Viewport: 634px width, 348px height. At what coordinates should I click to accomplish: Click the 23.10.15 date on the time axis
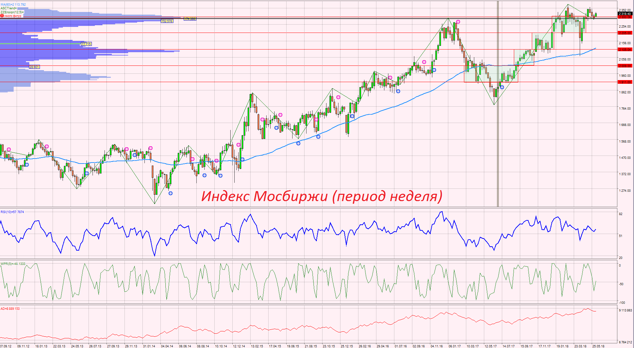point(329,346)
